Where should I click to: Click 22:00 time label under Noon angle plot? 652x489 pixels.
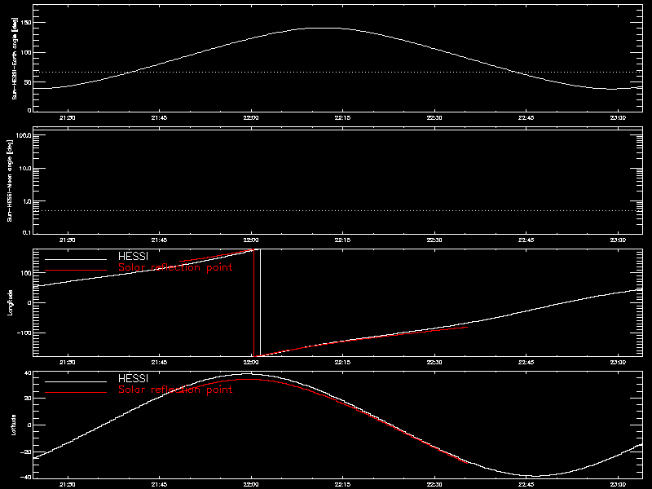(x=251, y=240)
